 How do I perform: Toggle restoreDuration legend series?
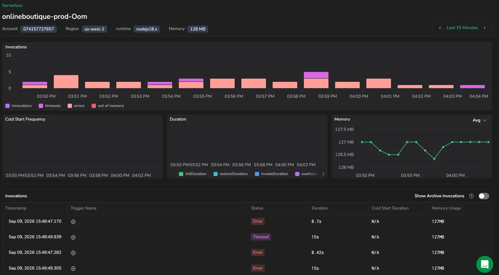(230, 174)
